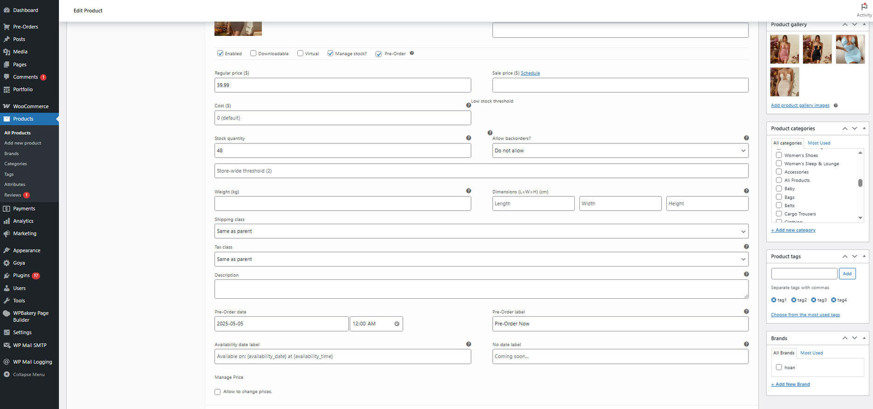Image resolution: width=873 pixels, height=409 pixels.
Task: Click the Portfolio grid icon
Action: [x=6, y=90]
